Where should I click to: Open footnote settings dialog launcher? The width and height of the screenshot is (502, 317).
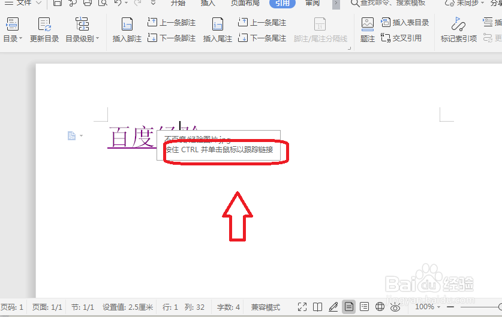[349, 49]
